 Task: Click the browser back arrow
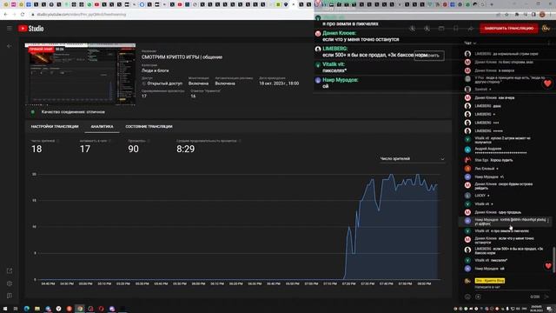[6, 15]
